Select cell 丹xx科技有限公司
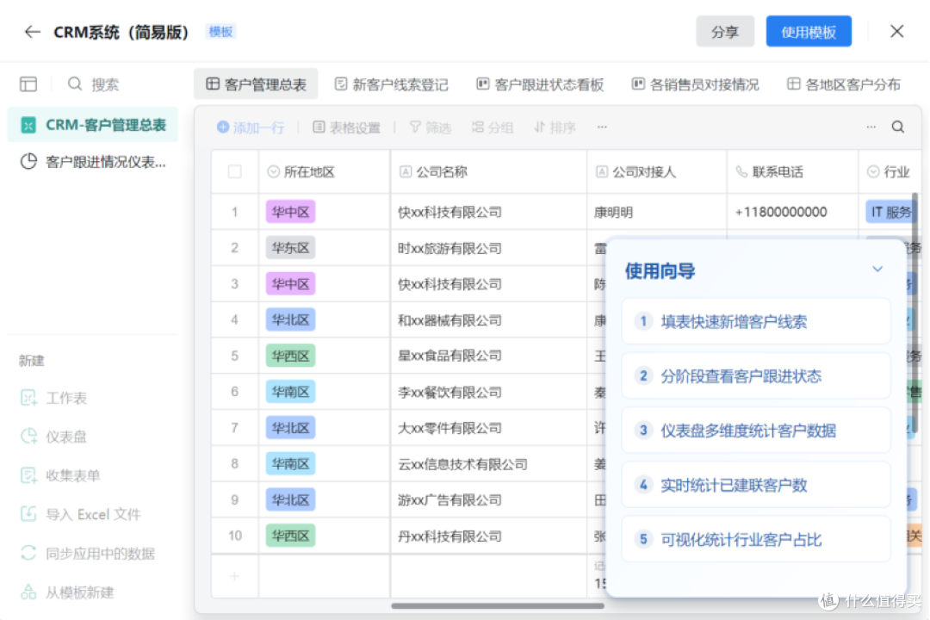Screen dimensions: 930x620 click(x=489, y=536)
